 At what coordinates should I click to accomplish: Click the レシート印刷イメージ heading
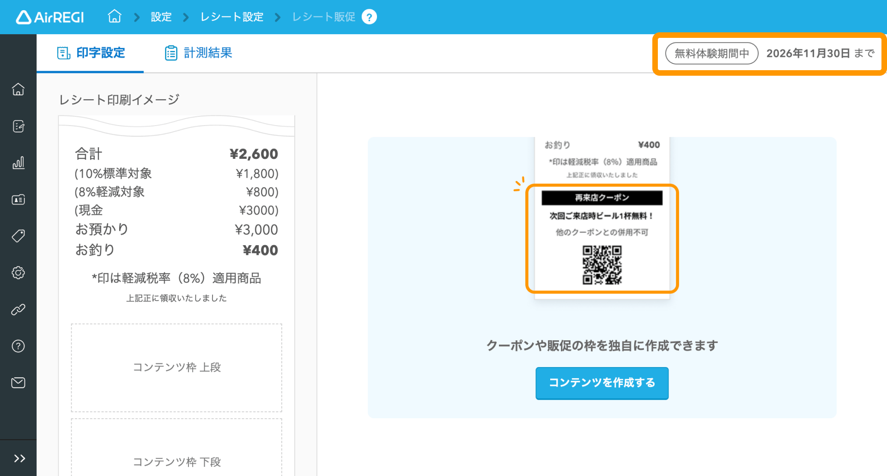click(x=119, y=100)
